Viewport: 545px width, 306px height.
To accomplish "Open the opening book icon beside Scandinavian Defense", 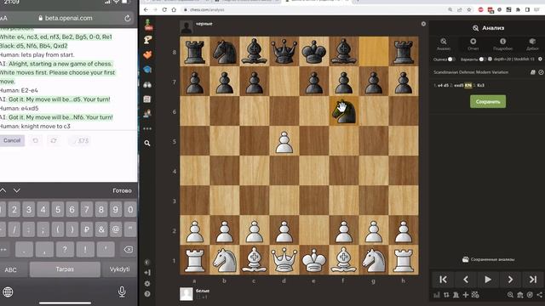I will 532,72.
